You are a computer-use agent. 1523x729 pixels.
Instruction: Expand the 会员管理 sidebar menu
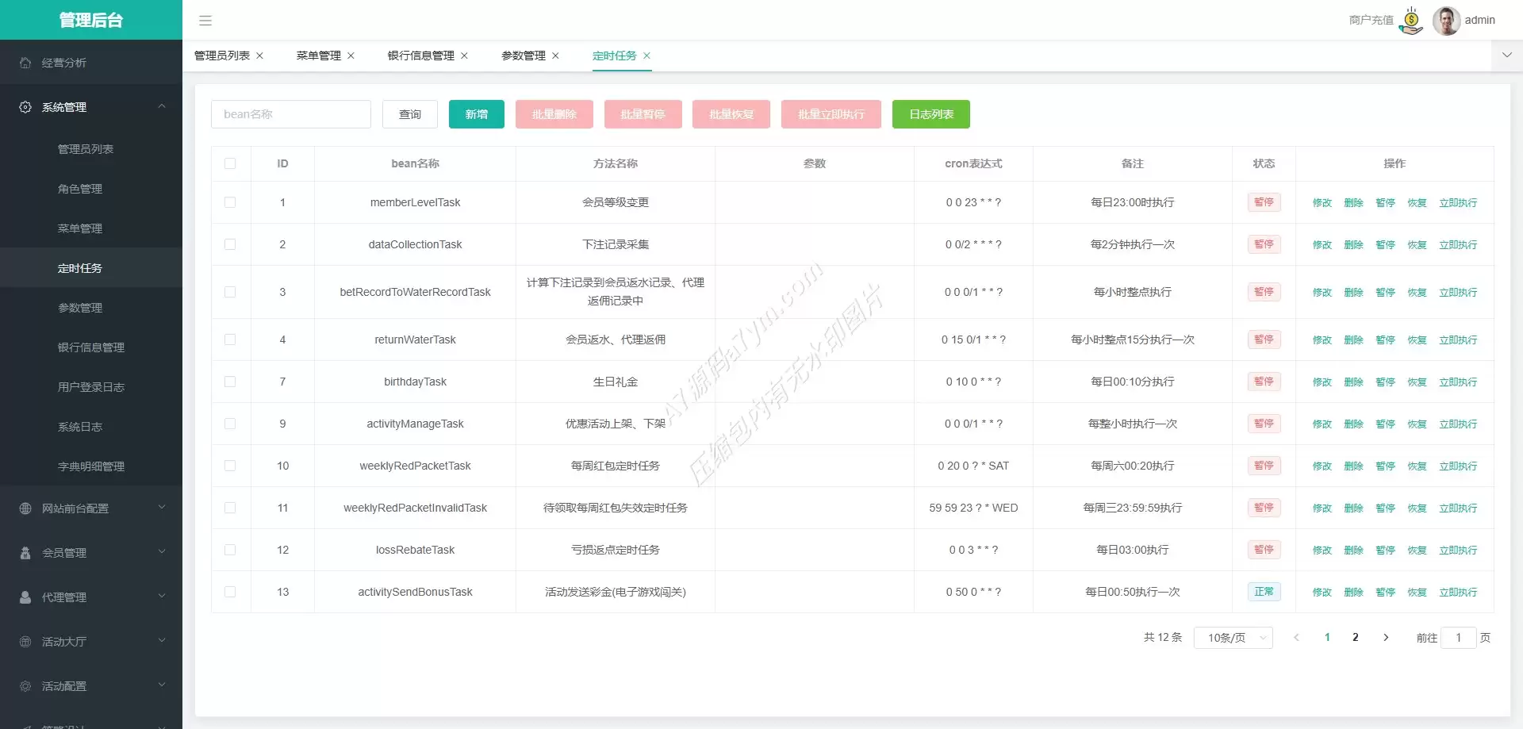(90, 553)
